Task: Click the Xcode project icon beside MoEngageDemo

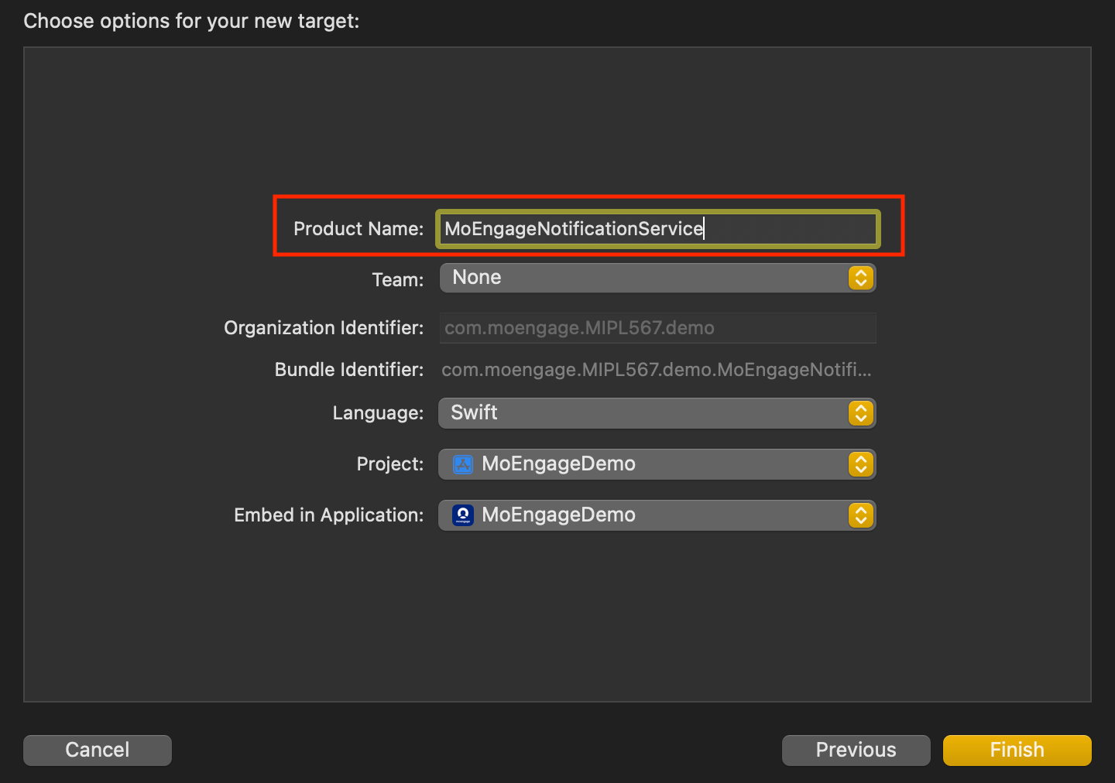Action: (463, 464)
